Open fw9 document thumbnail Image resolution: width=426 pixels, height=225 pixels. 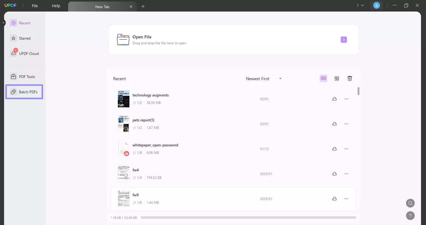point(123,199)
